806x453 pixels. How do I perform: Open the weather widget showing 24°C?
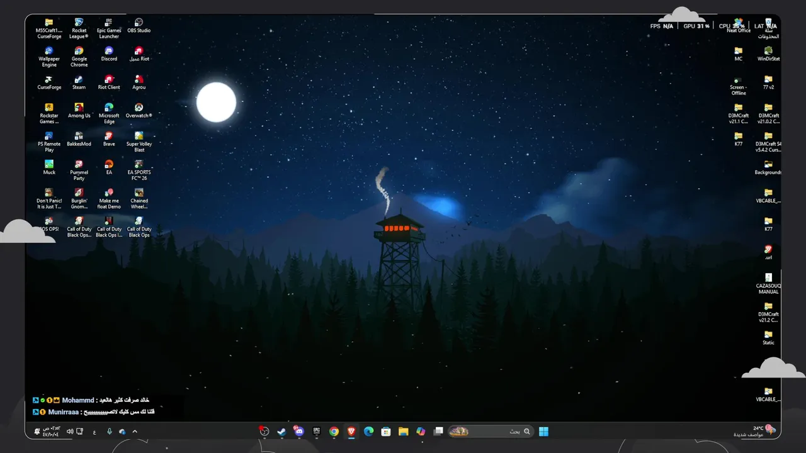click(754, 431)
